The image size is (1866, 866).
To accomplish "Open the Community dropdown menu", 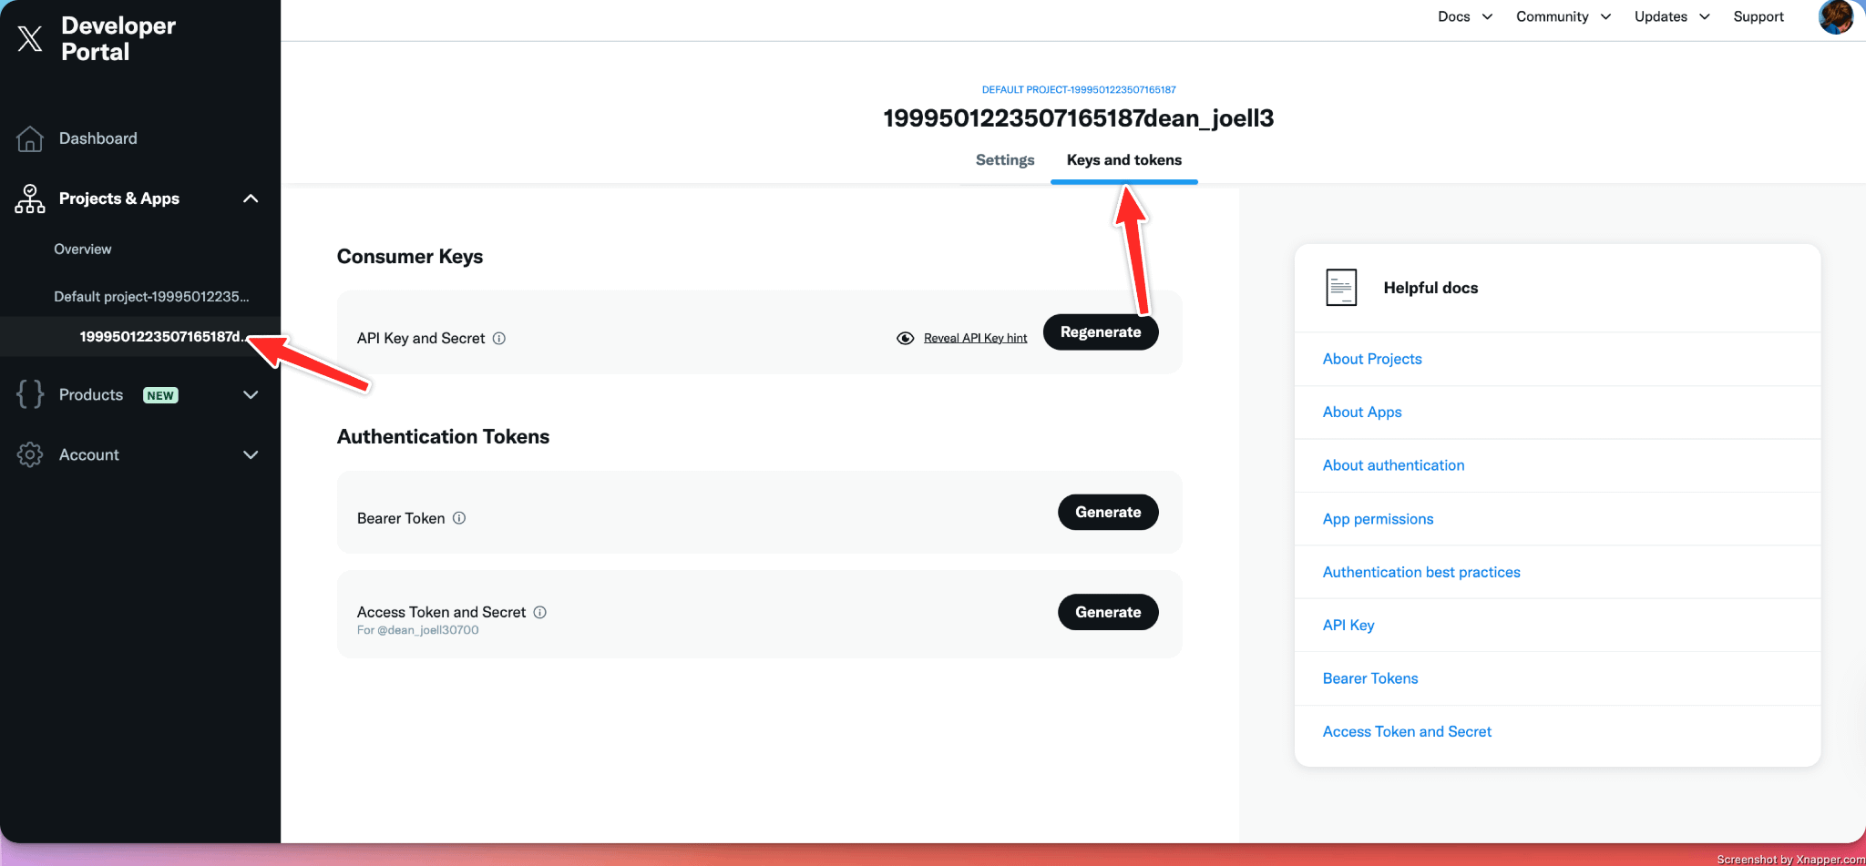I will click(1563, 16).
